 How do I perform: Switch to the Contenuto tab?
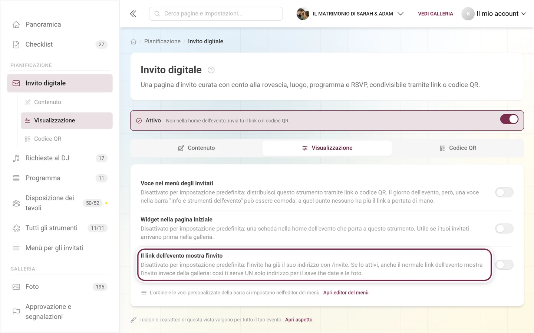197,148
